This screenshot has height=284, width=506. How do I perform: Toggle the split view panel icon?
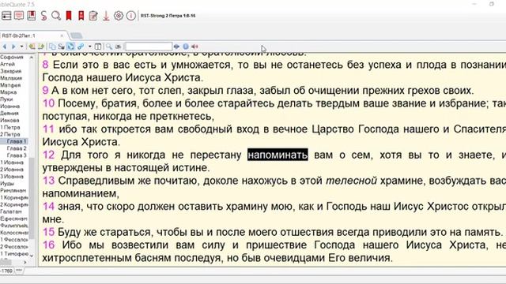98,47
